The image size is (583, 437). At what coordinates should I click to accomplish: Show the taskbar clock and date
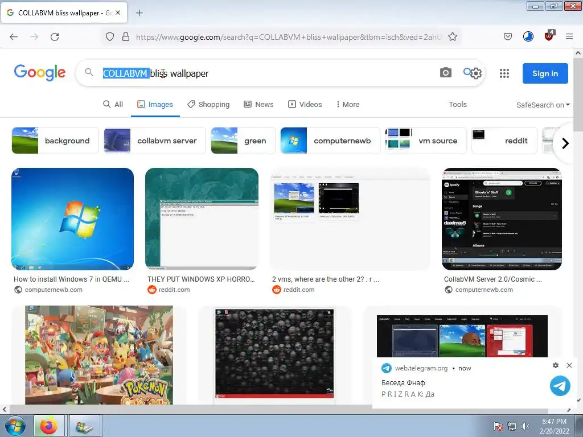click(554, 426)
